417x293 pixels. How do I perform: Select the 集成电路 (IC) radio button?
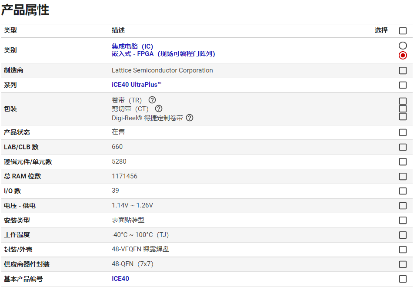(x=403, y=46)
